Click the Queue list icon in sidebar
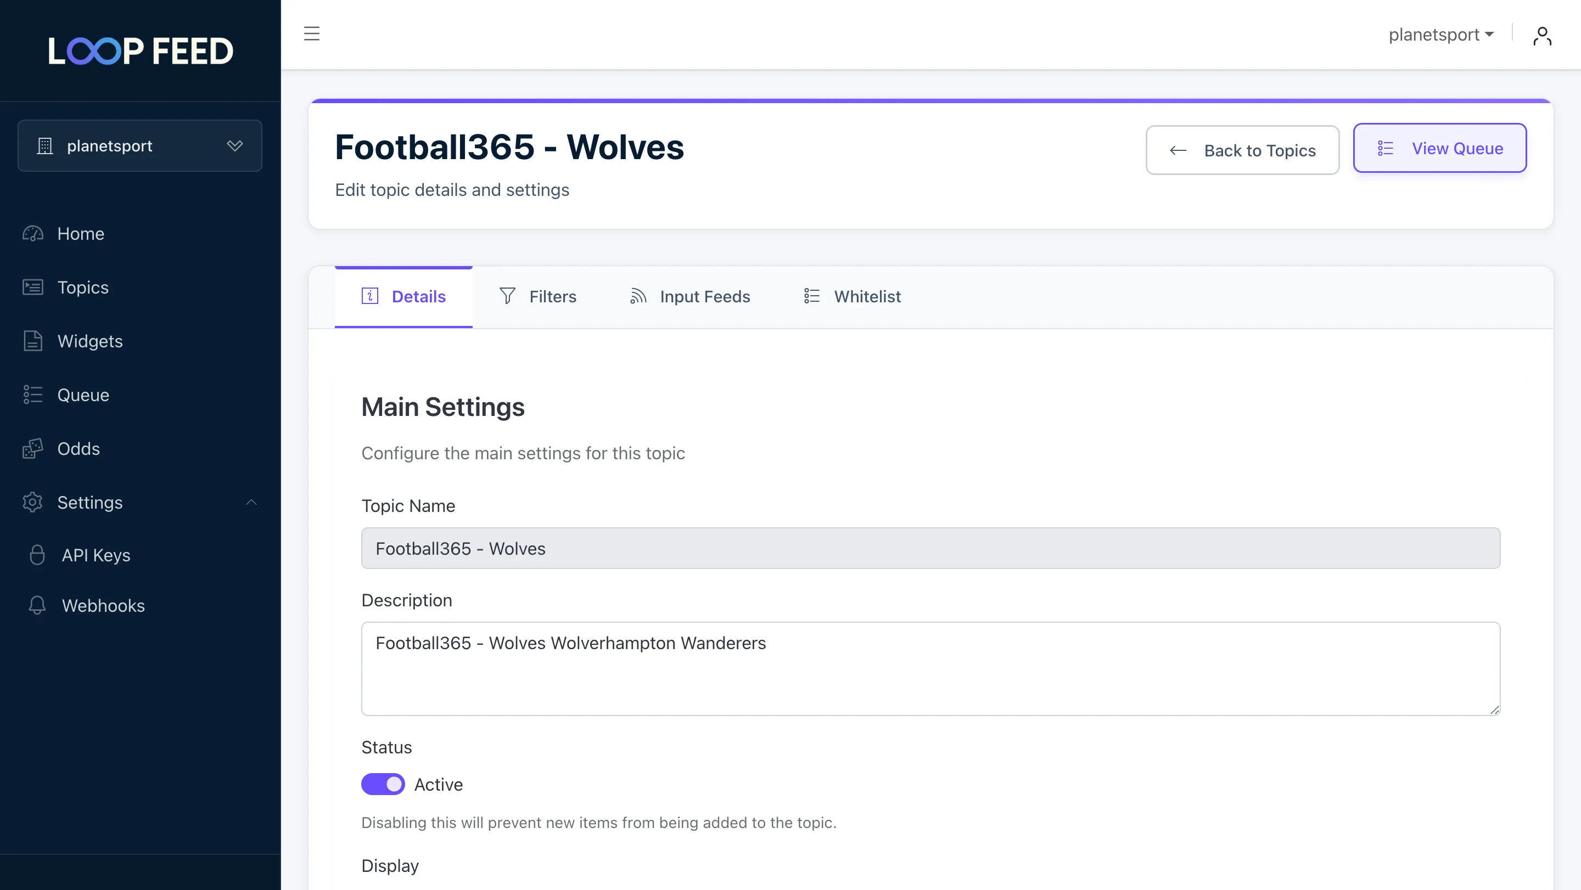Screen dimensions: 1581x890 pyautogui.click(x=32, y=395)
